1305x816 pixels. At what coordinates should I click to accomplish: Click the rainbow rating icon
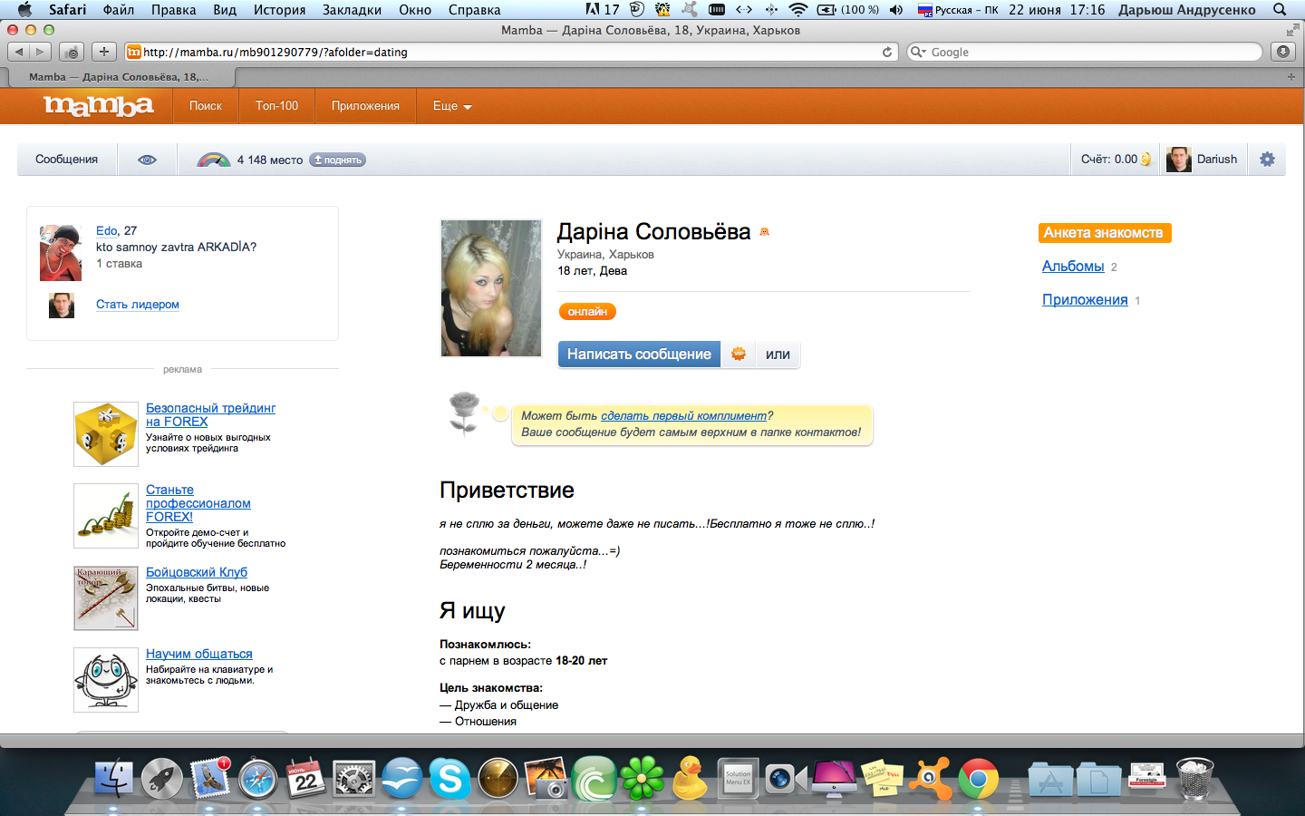(x=214, y=160)
